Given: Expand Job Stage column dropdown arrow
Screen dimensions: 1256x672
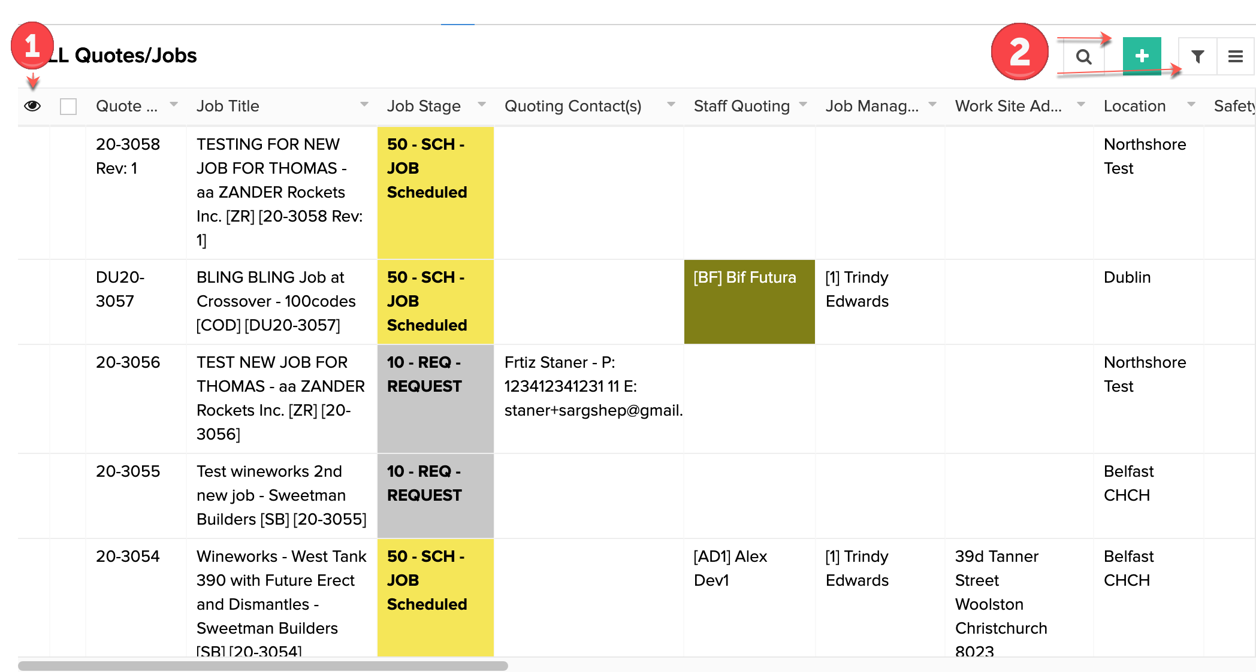Looking at the screenshot, I should coord(481,105).
